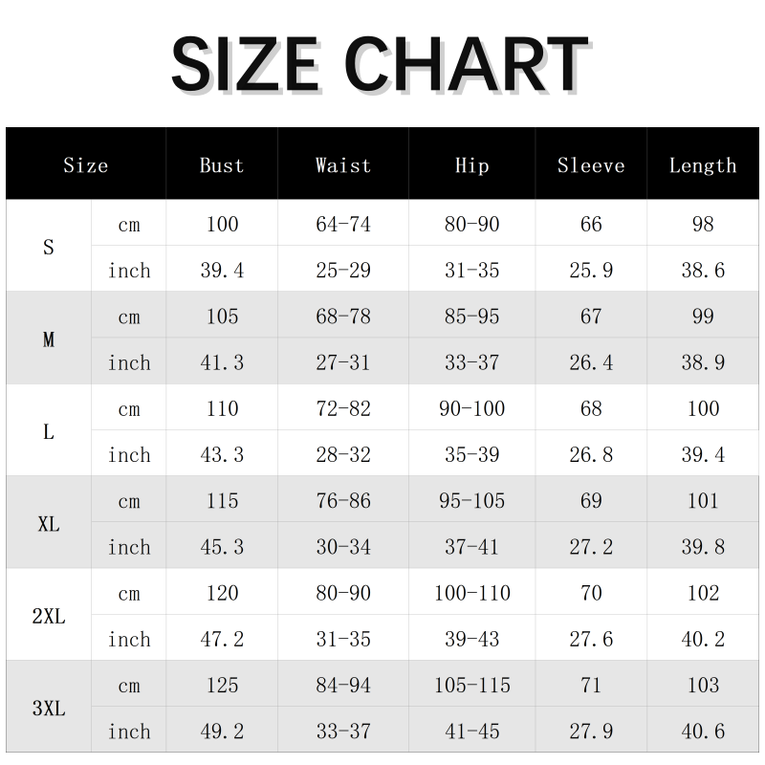Select the 27.9 sleeve cell
Viewport: 765px width, 765px height.
pyautogui.click(x=591, y=732)
